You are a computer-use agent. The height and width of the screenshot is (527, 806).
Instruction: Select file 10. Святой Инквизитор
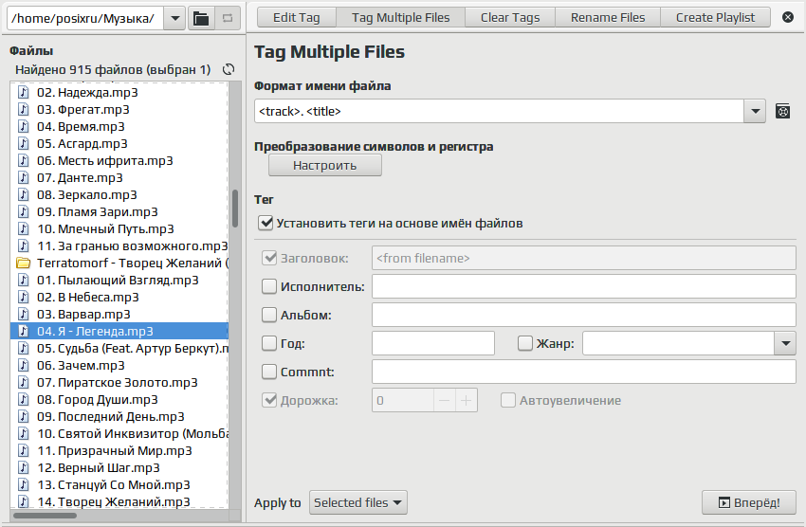click(119, 433)
